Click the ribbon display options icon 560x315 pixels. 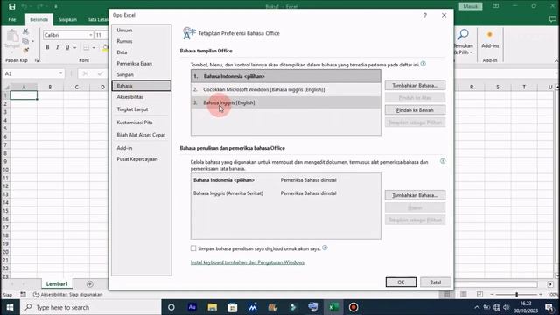click(496, 6)
